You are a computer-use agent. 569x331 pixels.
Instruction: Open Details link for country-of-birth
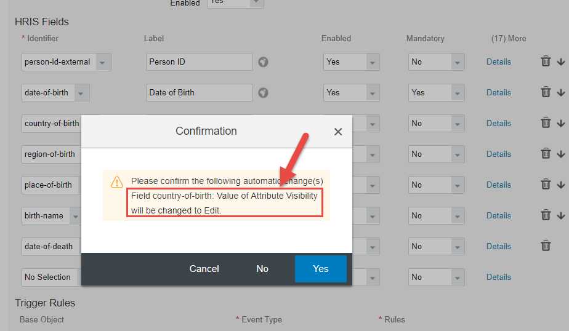coord(499,123)
